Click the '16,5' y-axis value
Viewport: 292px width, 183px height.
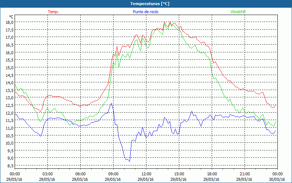click(x=9, y=45)
